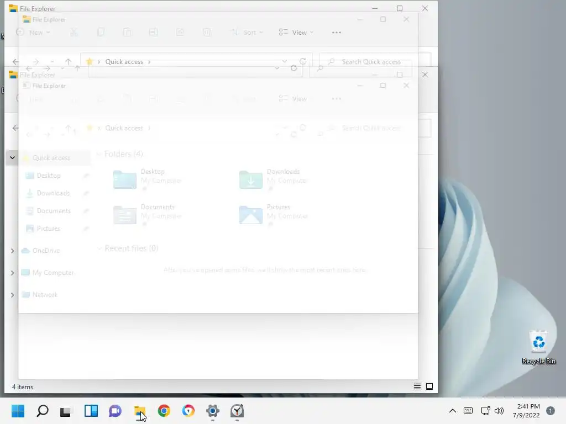
Task: Click the Cut scissors icon in the upper toolbar
Action: 74,33
